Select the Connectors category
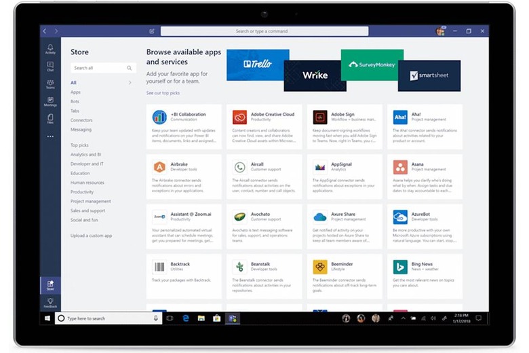The image size is (529, 353). pyautogui.click(x=81, y=120)
